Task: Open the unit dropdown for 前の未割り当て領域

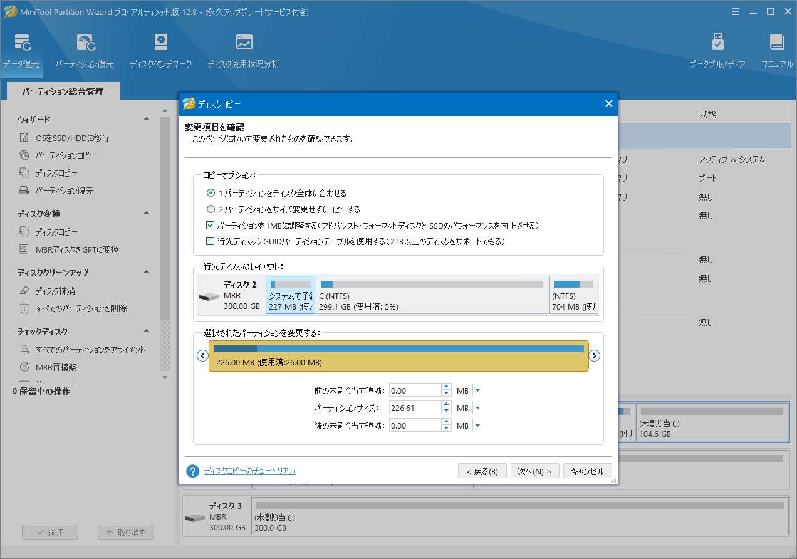Action: (x=477, y=390)
